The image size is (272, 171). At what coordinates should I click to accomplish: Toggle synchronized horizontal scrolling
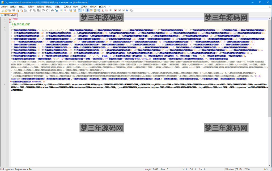coord(74,10)
